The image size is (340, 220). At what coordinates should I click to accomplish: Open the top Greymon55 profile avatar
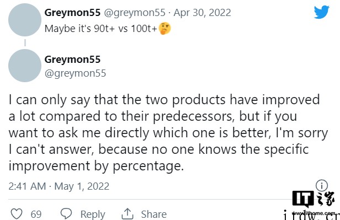pos(25,20)
